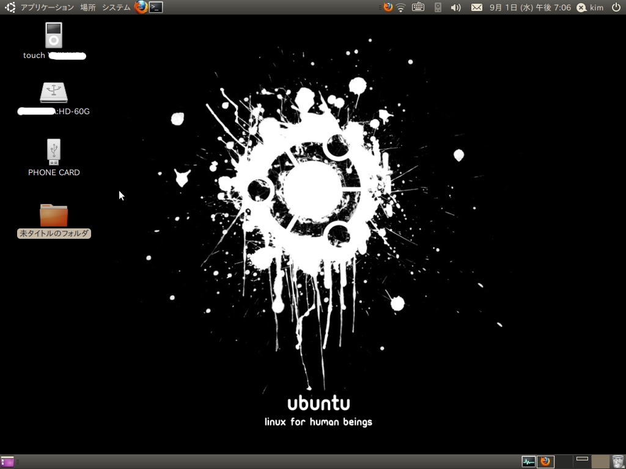Open the trash in the bottom panel
The image size is (626, 469).
click(x=617, y=462)
